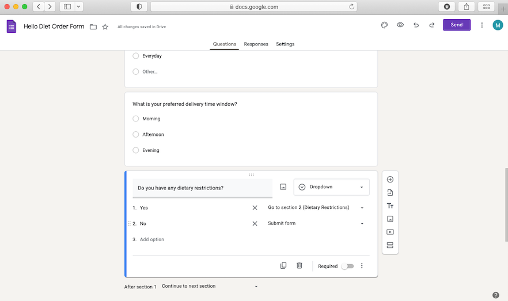Click the import questions icon
508x301 pixels.
(x=390, y=193)
